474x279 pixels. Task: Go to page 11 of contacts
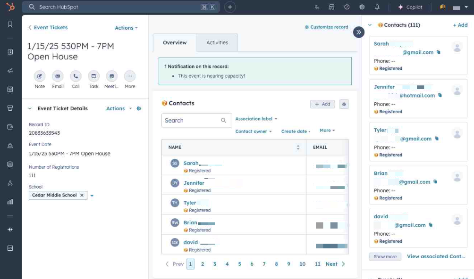point(317,264)
